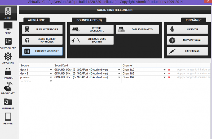Click the SoundCard column header

[61, 66]
